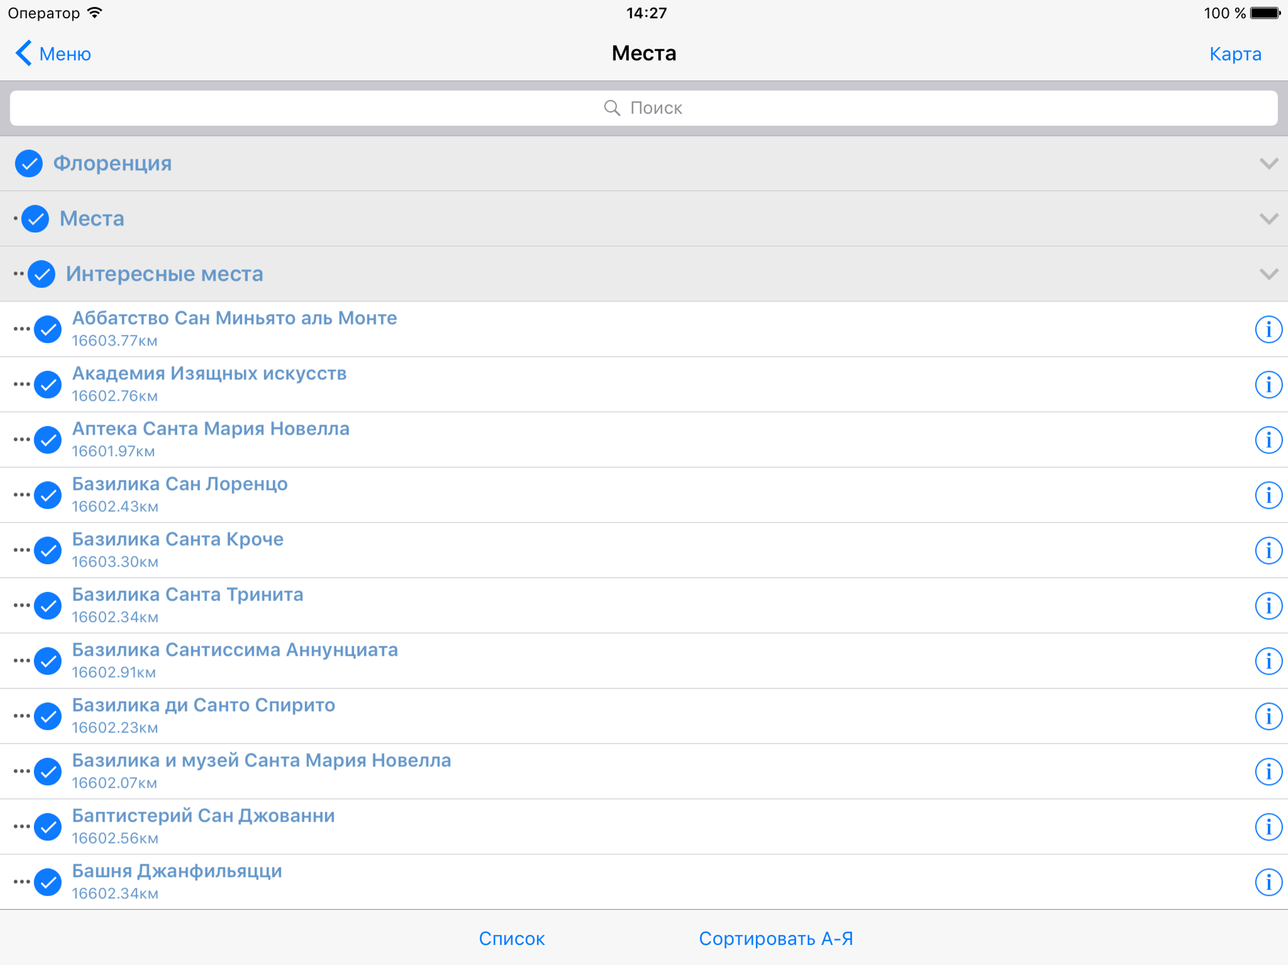Screen dimensions: 1288x965
Task: Open info for Базилика Сан Лоренцо
Action: point(1268,495)
